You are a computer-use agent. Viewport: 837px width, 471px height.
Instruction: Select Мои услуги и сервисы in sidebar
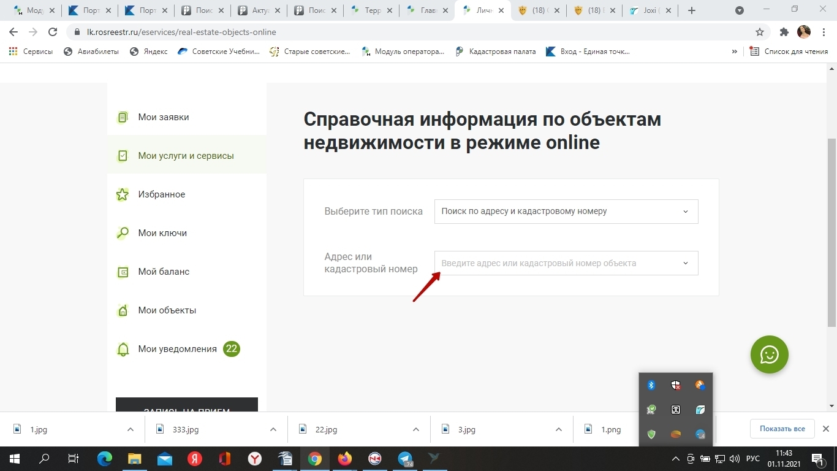[186, 156]
